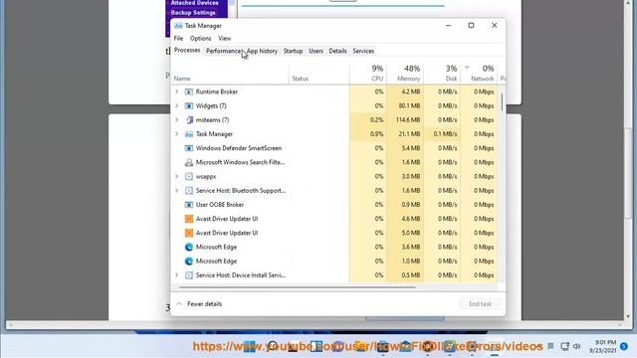Collapse view using Fewer details chevron

[x=179, y=304]
